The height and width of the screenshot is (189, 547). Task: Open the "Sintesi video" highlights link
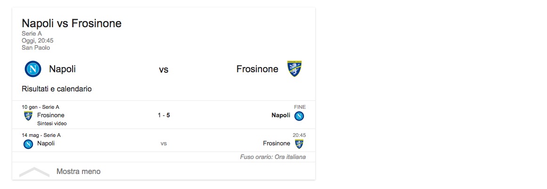tap(52, 124)
